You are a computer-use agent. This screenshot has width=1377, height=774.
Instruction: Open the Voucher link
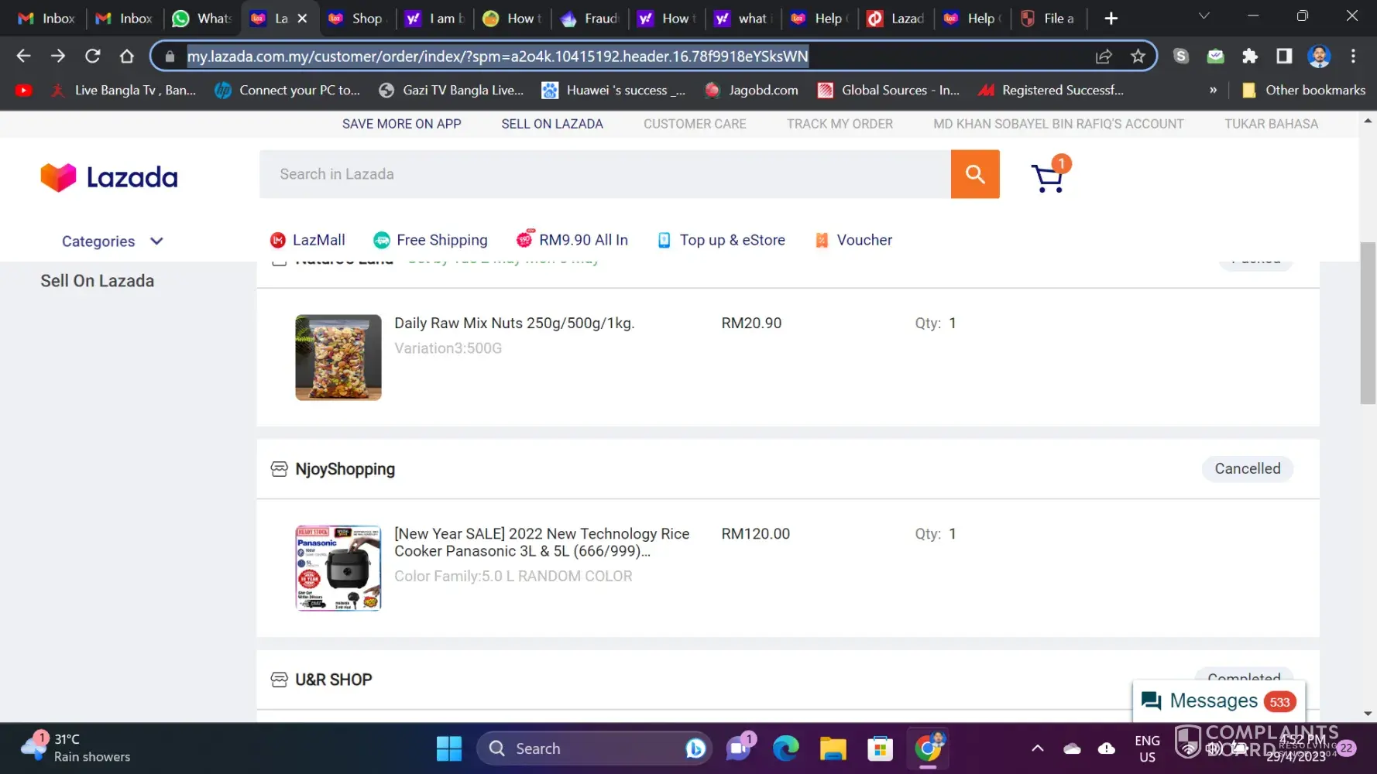(x=853, y=240)
